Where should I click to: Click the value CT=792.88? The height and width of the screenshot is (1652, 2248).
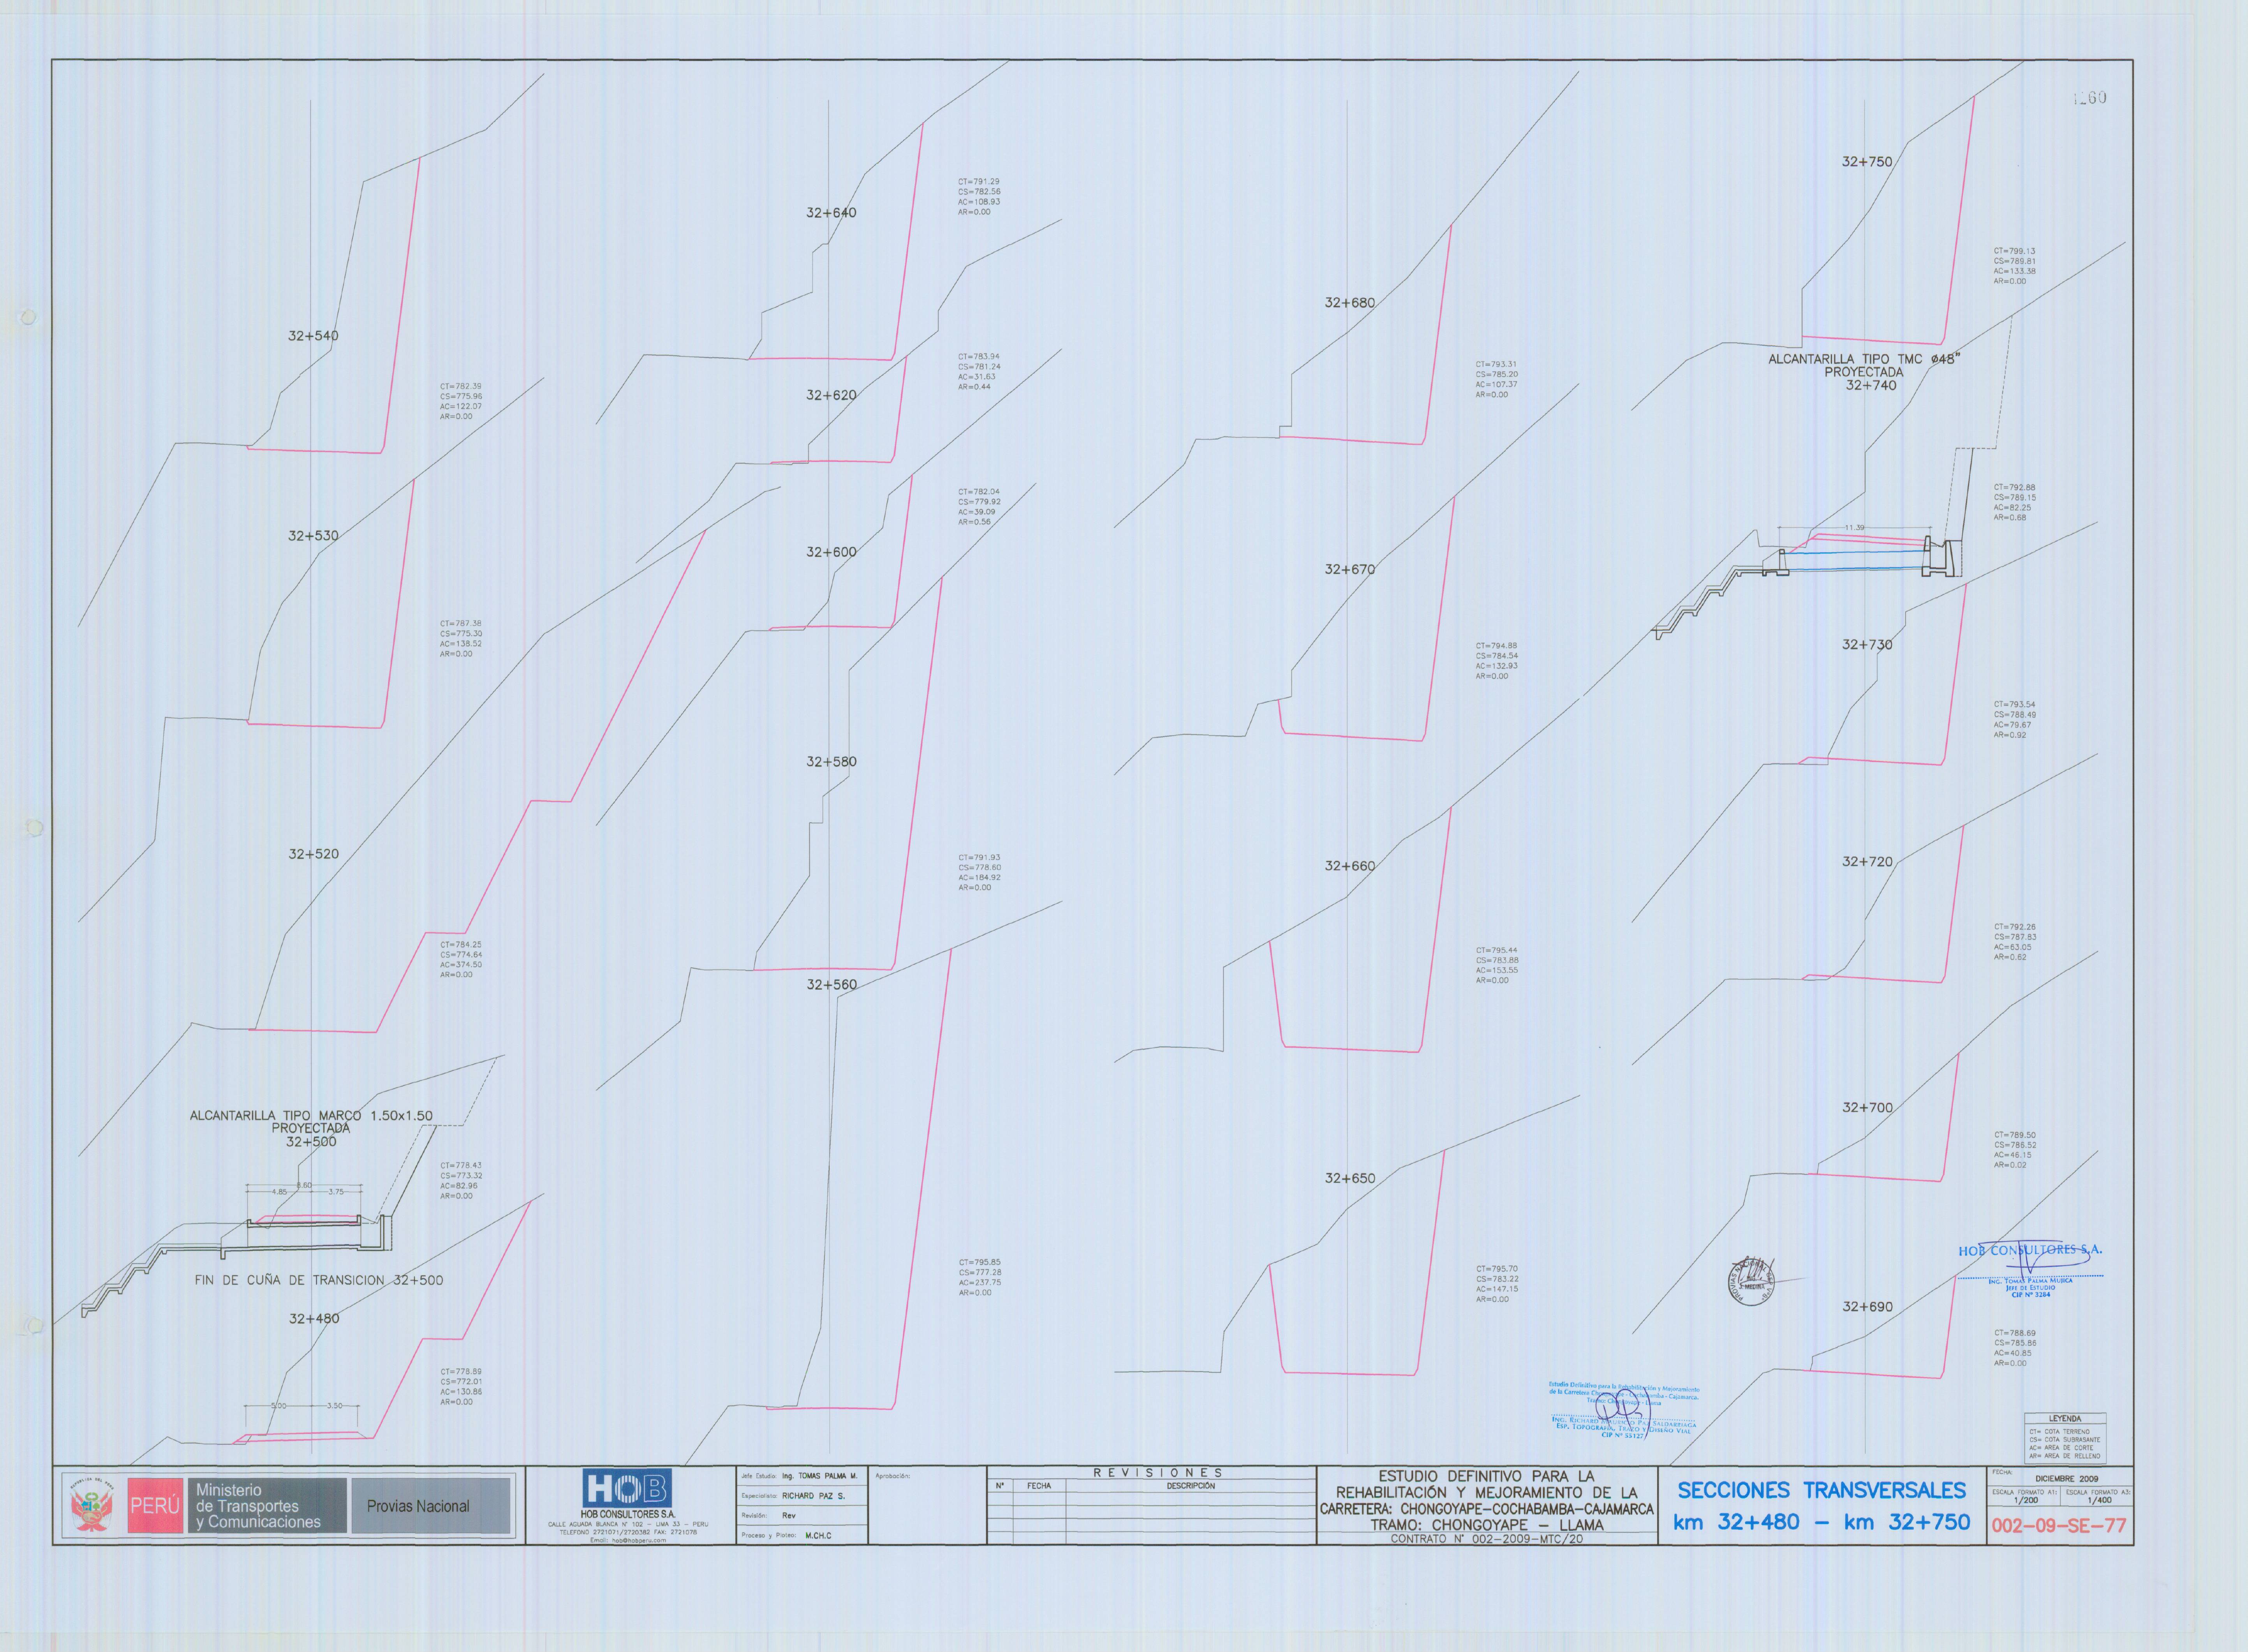2014,488
